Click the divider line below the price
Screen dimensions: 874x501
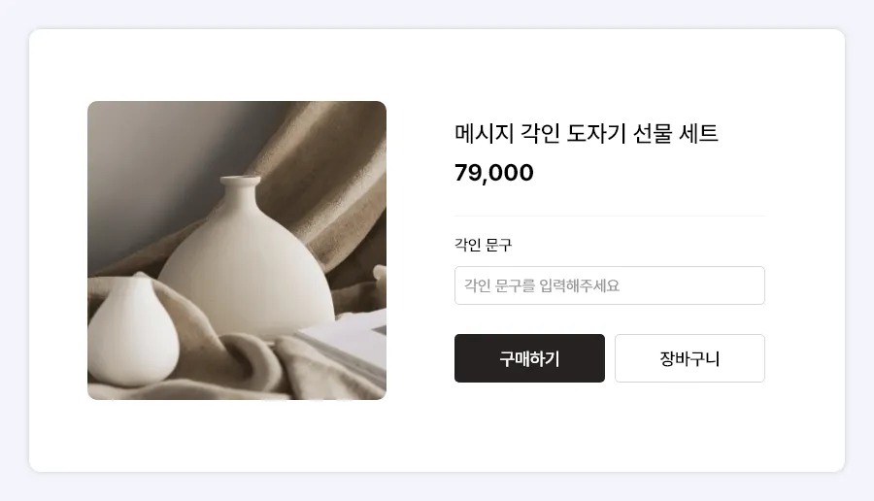[610, 215]
